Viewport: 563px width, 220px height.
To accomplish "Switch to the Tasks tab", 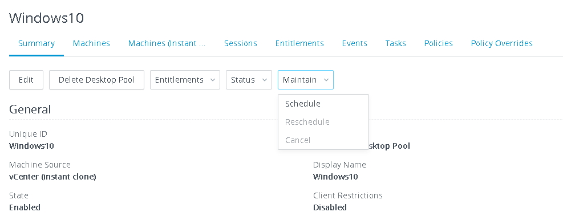I will coord(396,43).
